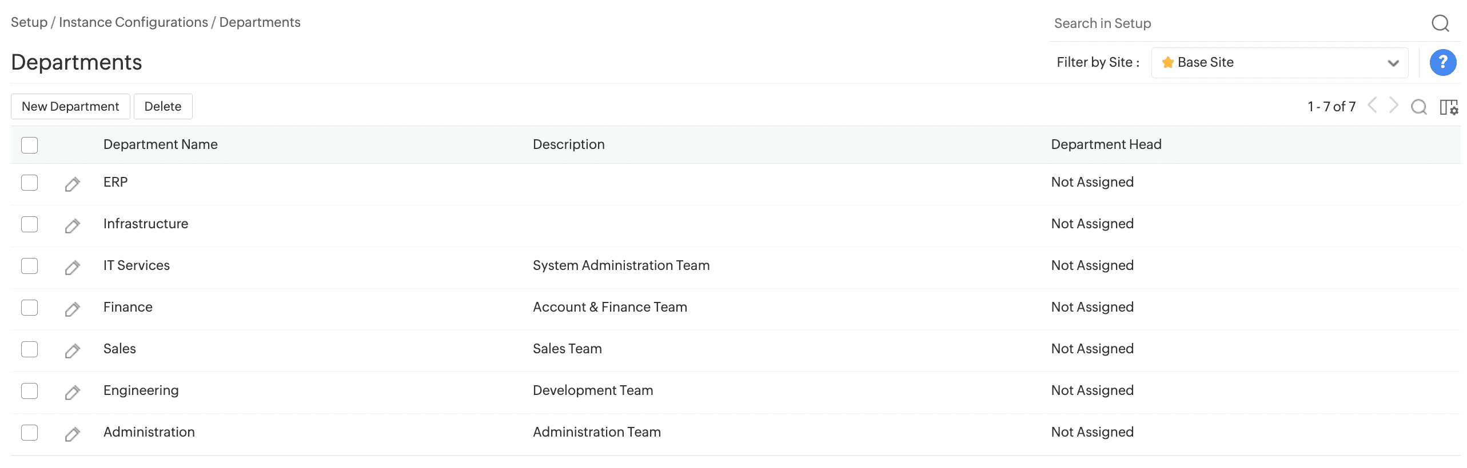Go to next page of departments
Image resolution: width=1467 pixels, height=468 pixels.
click(1394, 106)
